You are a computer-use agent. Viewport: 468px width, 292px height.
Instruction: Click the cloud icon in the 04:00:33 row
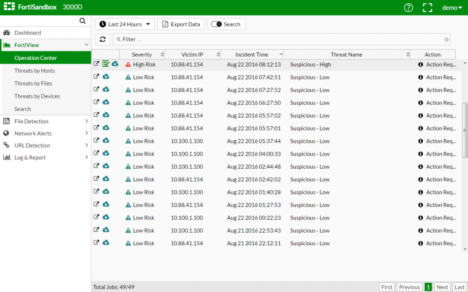point(106,153)
